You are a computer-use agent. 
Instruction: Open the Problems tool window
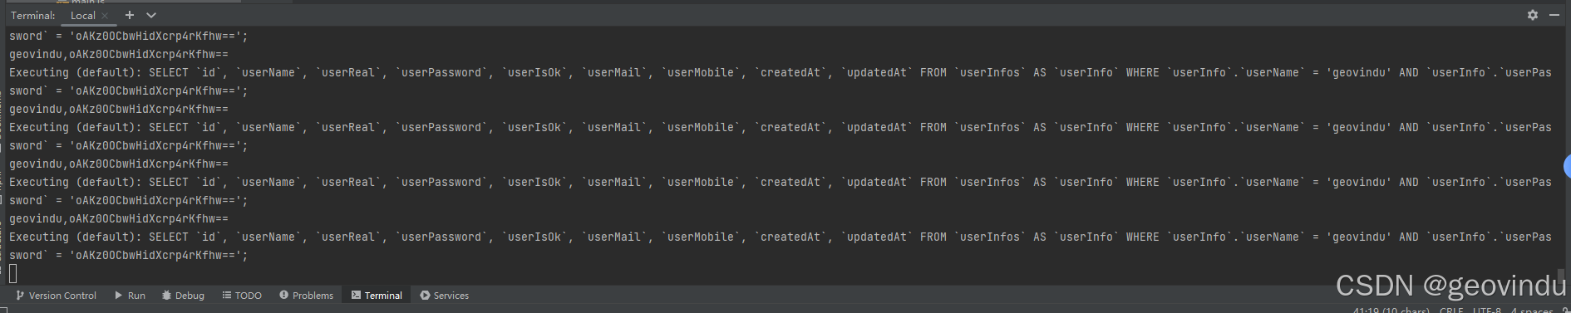(306, 296)
